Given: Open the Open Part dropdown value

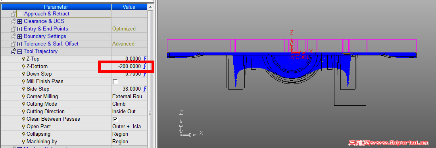Looking at the screenshot, I should coord(129,126).
